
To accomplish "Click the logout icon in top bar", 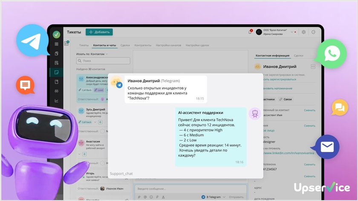I will [x=314, y=32].
